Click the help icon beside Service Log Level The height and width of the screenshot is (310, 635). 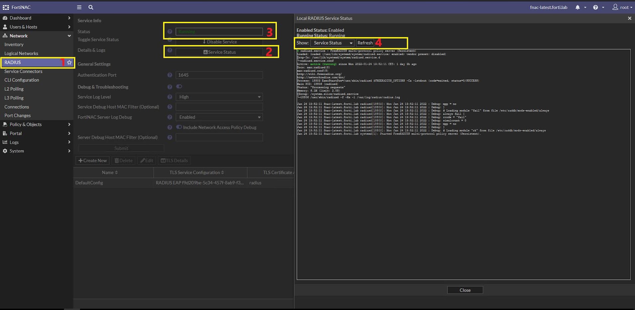[170, 97]
